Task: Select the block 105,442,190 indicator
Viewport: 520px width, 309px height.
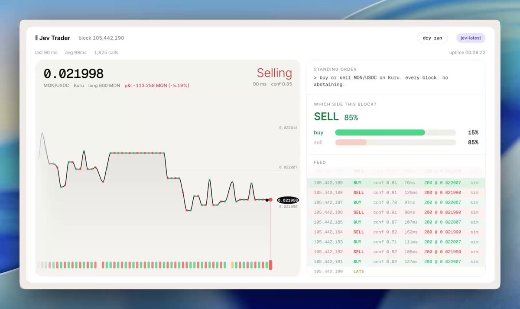Action: [101, 38]
